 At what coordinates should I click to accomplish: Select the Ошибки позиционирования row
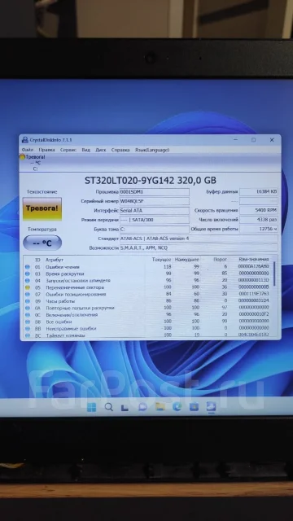(148, 294)
